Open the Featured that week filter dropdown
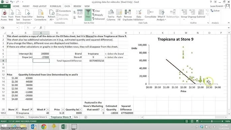Screen dimensions: 231x130 click(x=103, y=109)
